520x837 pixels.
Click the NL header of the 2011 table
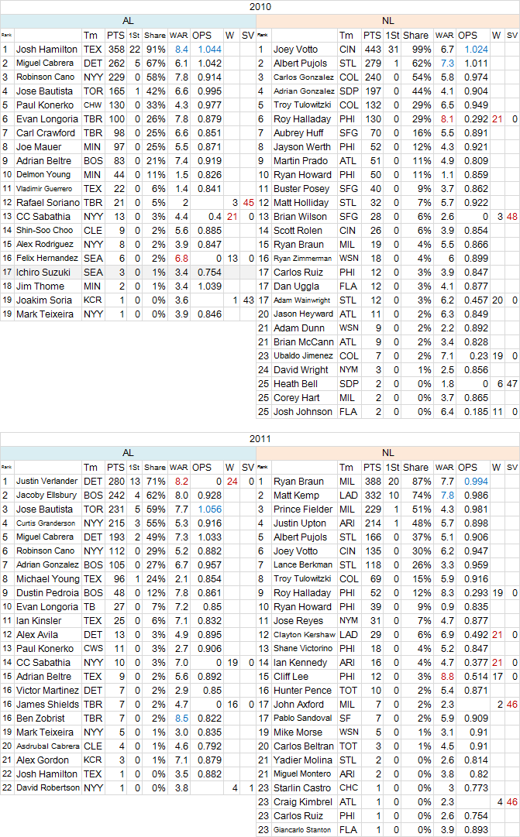tap(388, 453)
